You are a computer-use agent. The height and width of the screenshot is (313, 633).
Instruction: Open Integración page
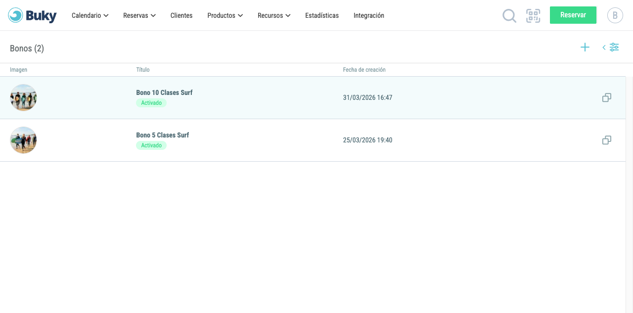point(369,15)
